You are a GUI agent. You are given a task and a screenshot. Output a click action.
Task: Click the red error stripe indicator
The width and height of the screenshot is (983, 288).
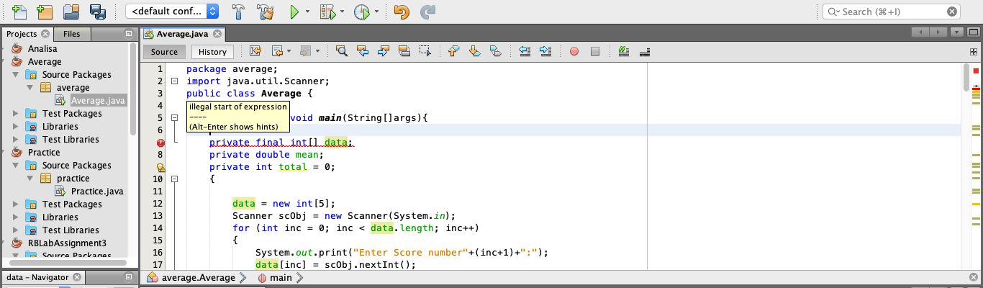click(976, 71)
